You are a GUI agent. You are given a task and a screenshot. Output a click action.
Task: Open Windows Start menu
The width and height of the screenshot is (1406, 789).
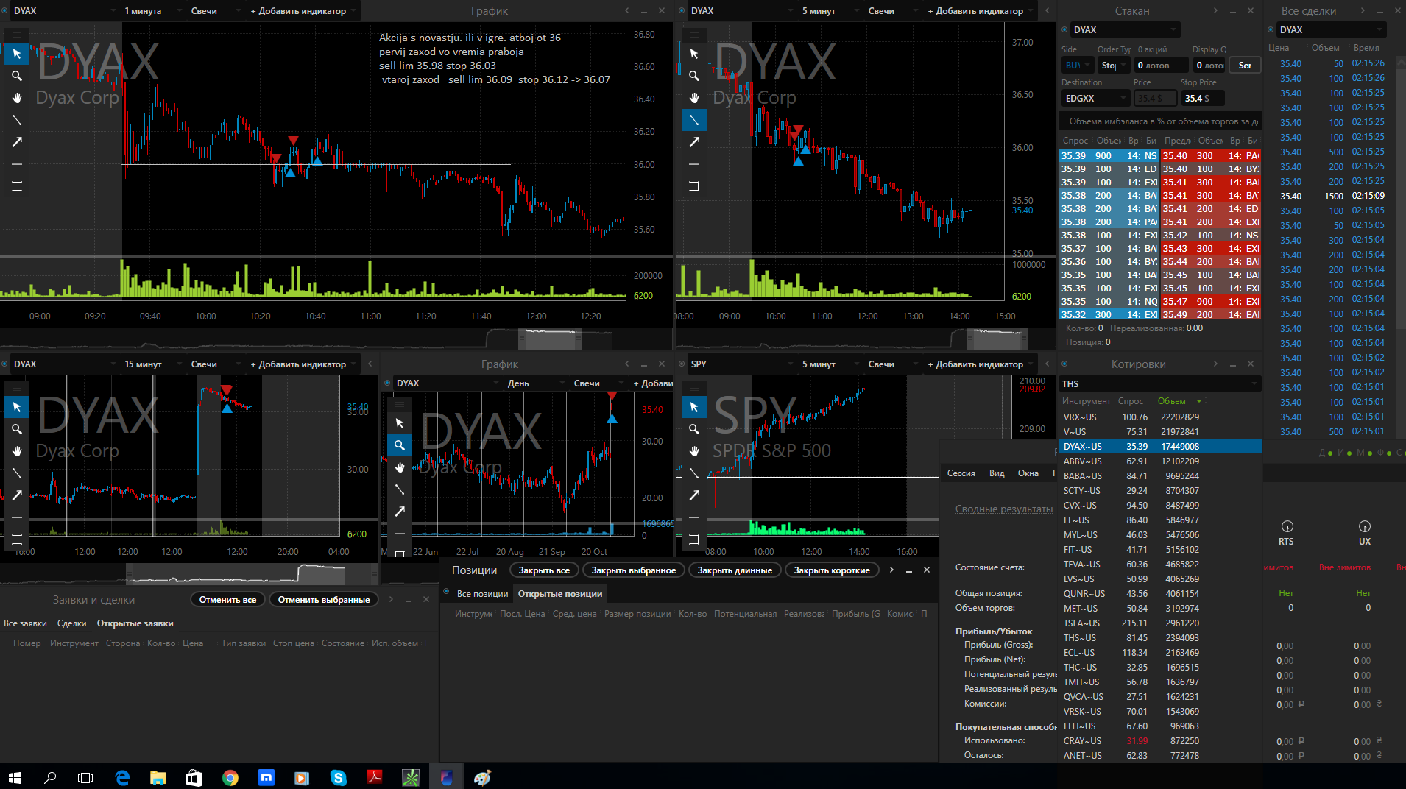click(15, 777)
